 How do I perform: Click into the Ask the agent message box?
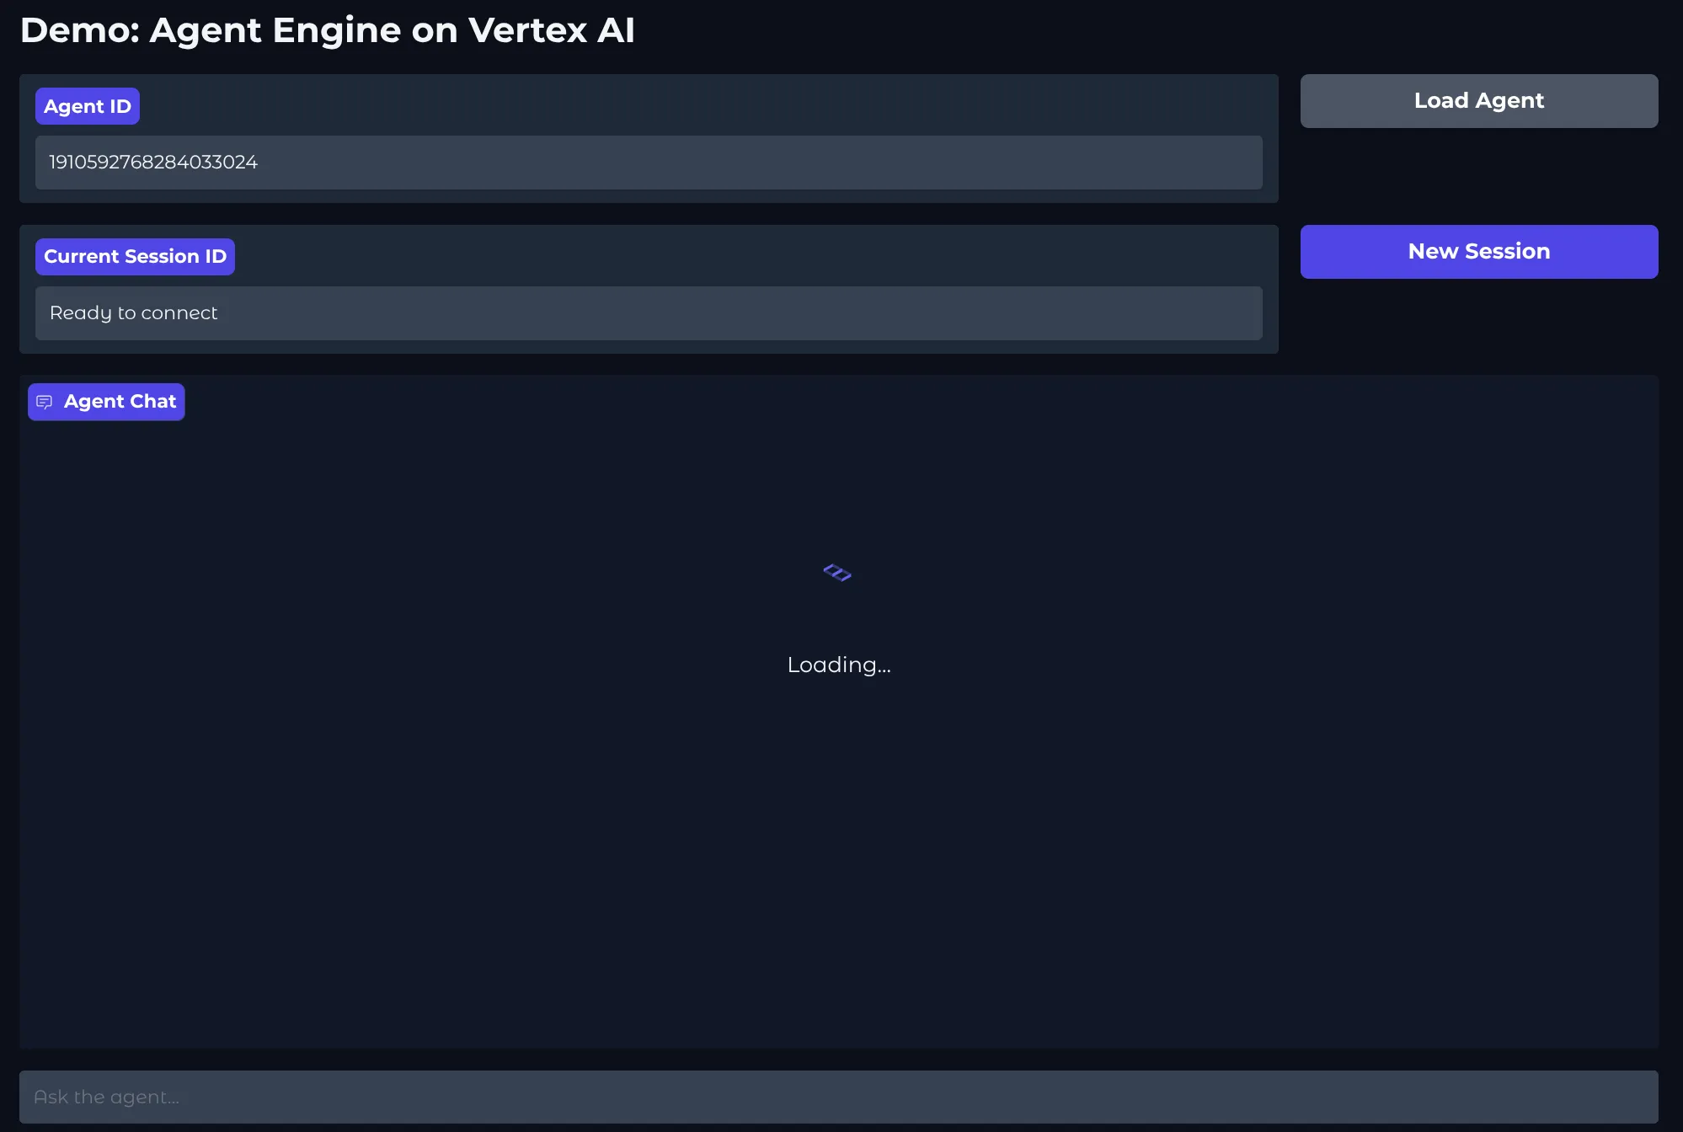pos(838,1097)
